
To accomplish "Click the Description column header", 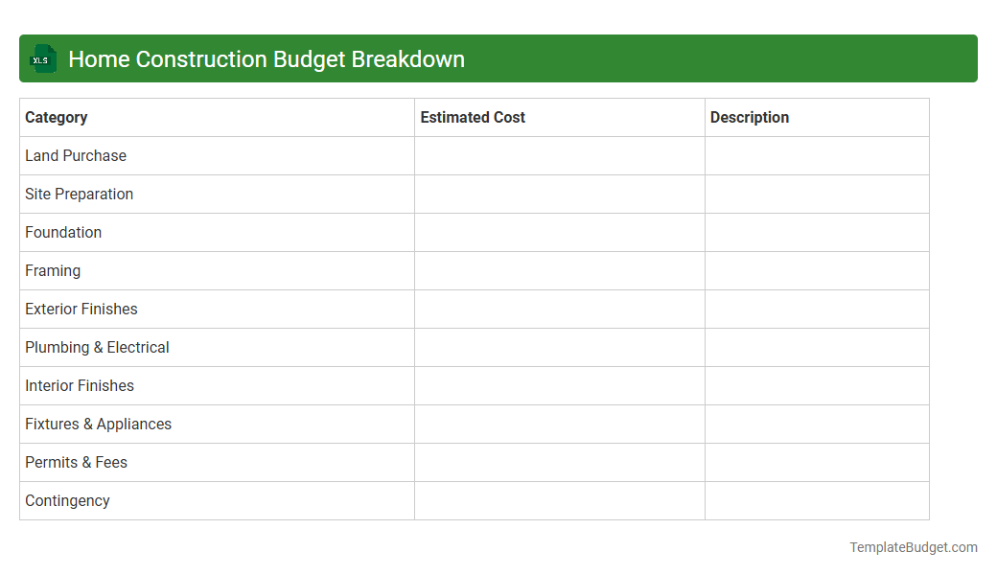I will click(x=749, y=117).
